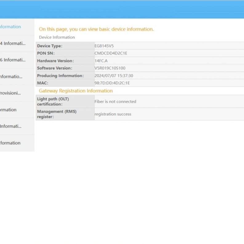Image resolution: width=244 pixels, height=244 pixels.
Task: Click the 'Gateway Registration Information' heading
Action: click(76, 91)
